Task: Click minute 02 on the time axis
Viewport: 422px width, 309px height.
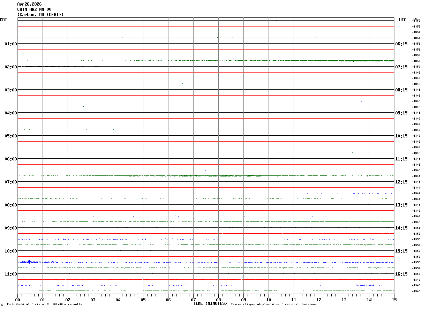Action: (x=68, y=300)
